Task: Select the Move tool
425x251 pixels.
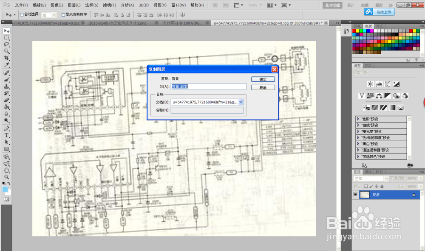Action: 6,31
